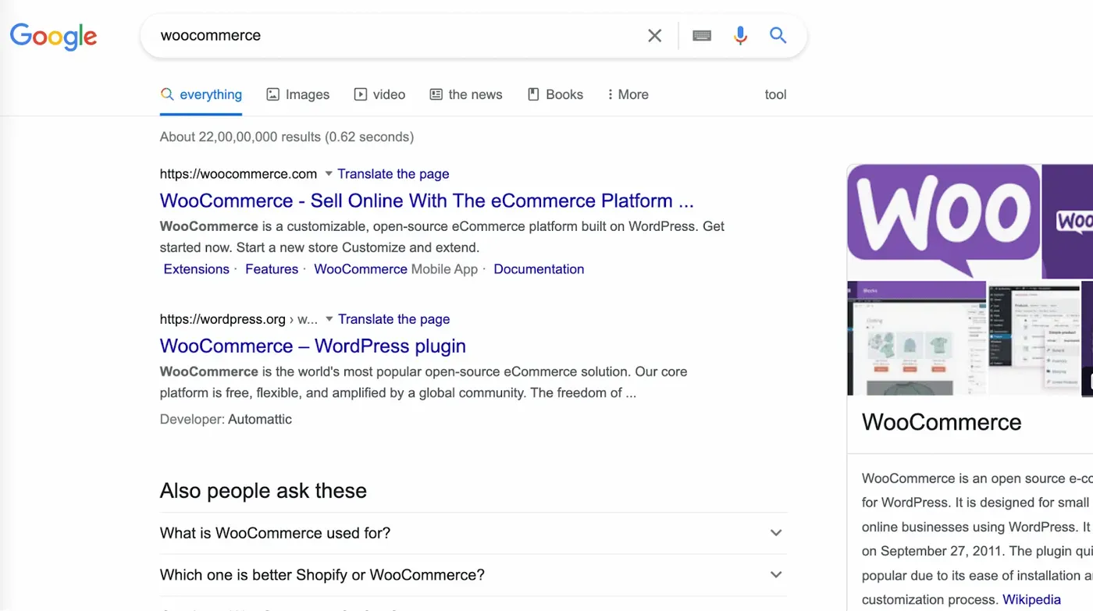This screenshot has width=1093, height=611.
Task: Open the dark admin dashboard thumbnail
Action: (x=1034, y=338)
